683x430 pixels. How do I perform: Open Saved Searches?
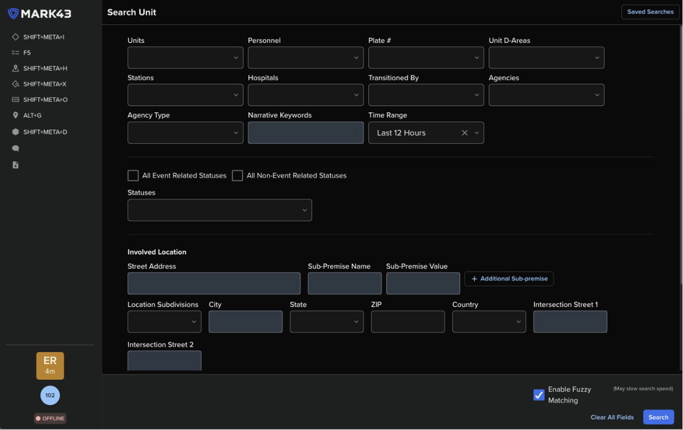pos(650,11)
